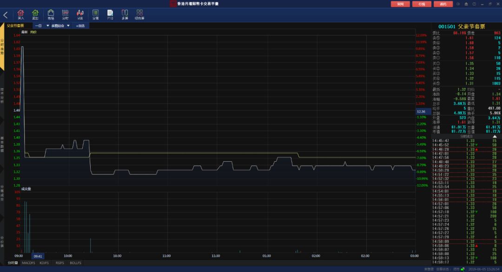Open the 多图组合 multi-chart dropdown
The image size is (502, 272).
60,26
